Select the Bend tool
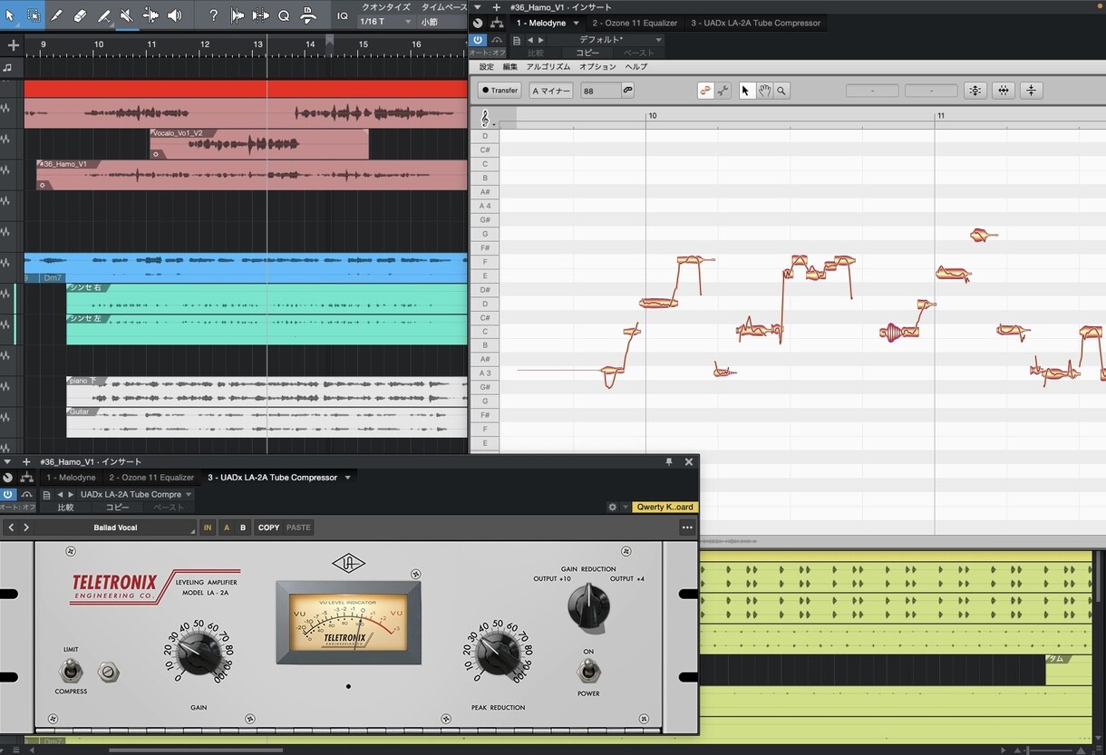1106x755 pixels. [150, 15]
